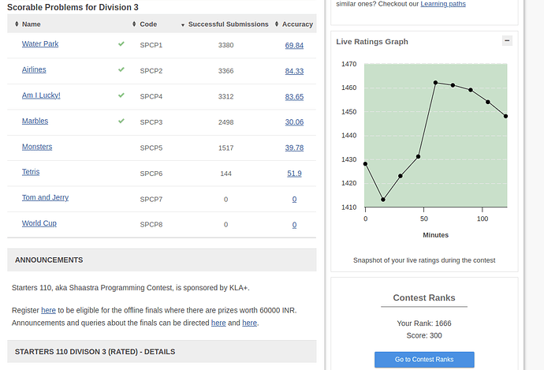Click the highest rating graph point near 1462

tap(435, 83)
